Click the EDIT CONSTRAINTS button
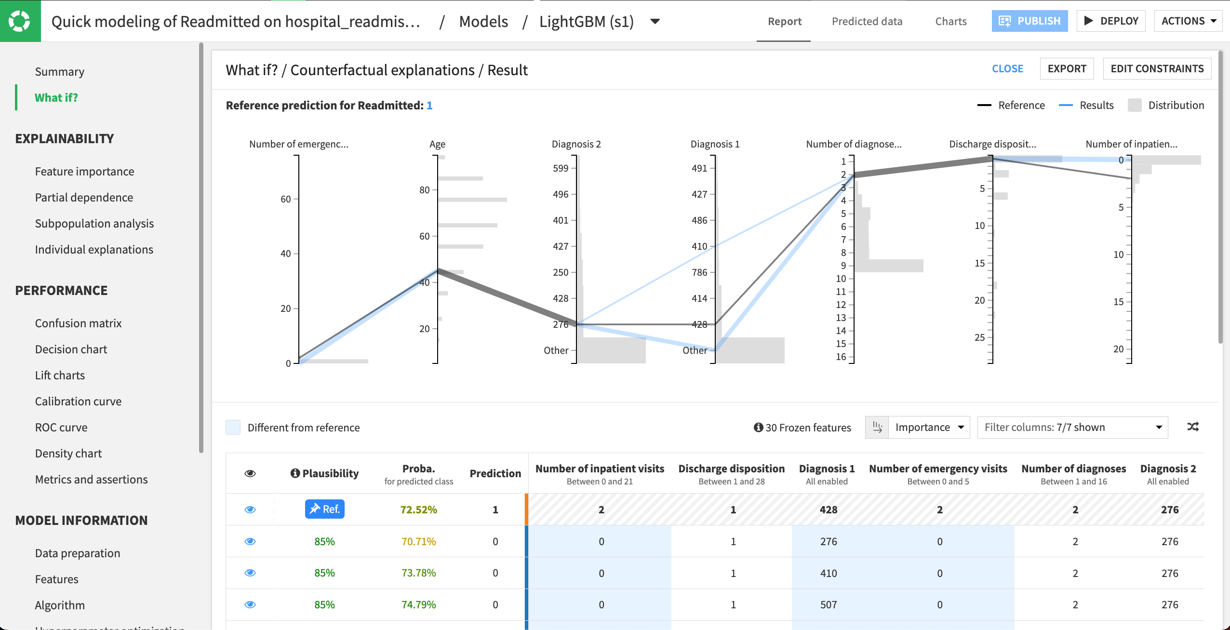 pyautogui.click(x=1156, y=68)
